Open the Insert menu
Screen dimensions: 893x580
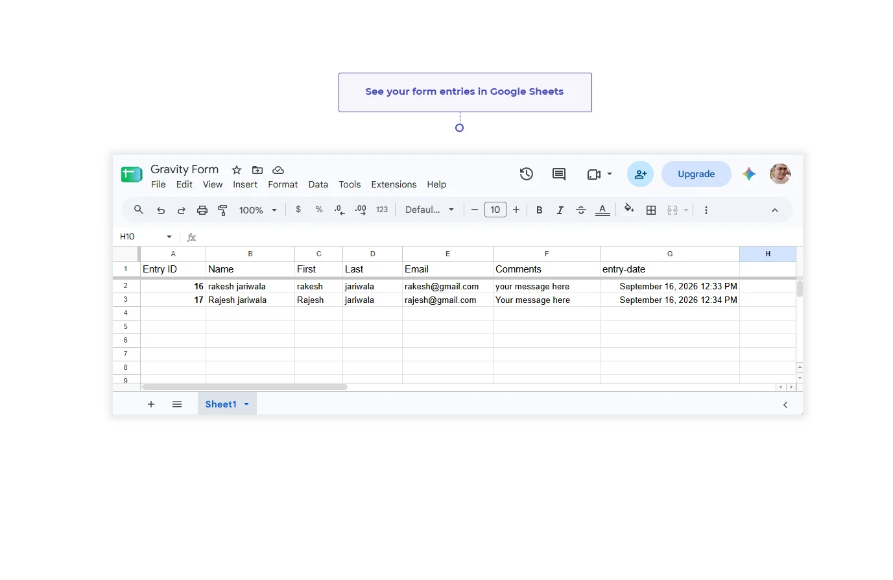245,185
